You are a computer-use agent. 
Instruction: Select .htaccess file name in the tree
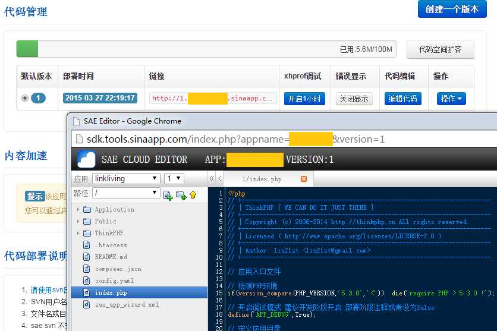[x=111, y=245]
